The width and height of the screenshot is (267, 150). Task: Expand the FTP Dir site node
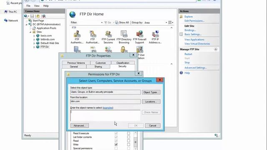(34, 47)
